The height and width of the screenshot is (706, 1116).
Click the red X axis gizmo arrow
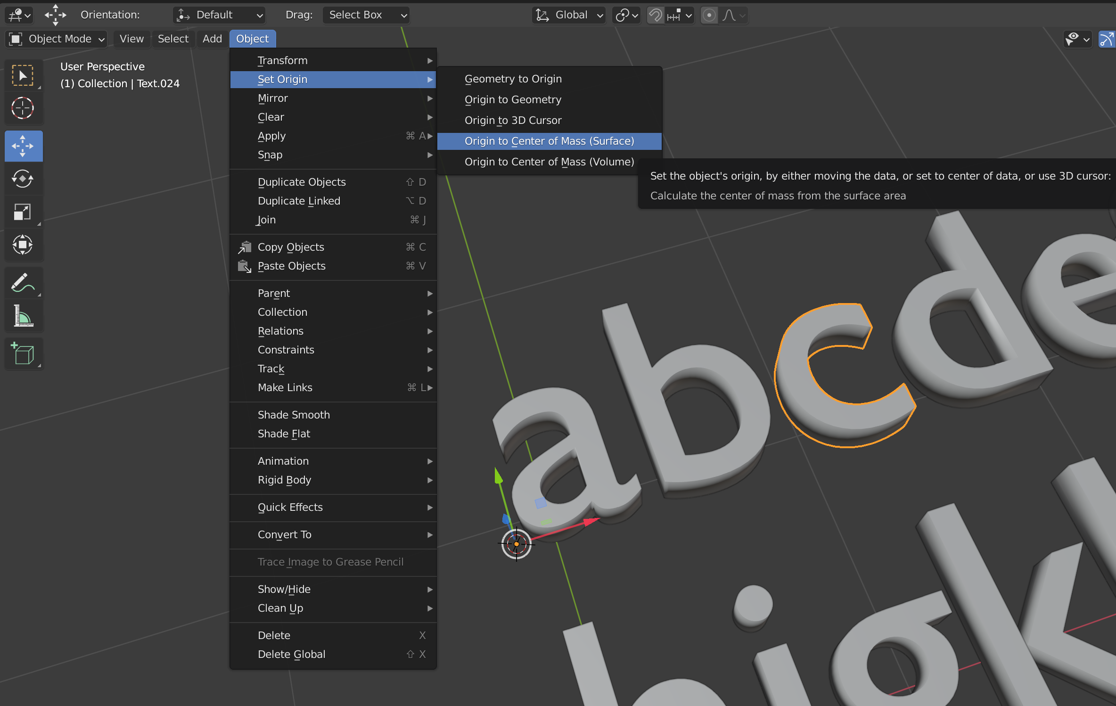click(x=589, y=521)
